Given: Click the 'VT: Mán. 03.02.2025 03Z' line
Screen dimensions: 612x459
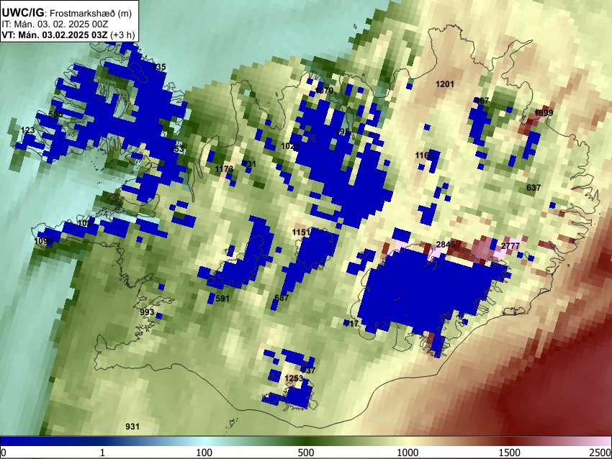Looking at the screenshot, I should pyautogui.click(x=55, y=35).
